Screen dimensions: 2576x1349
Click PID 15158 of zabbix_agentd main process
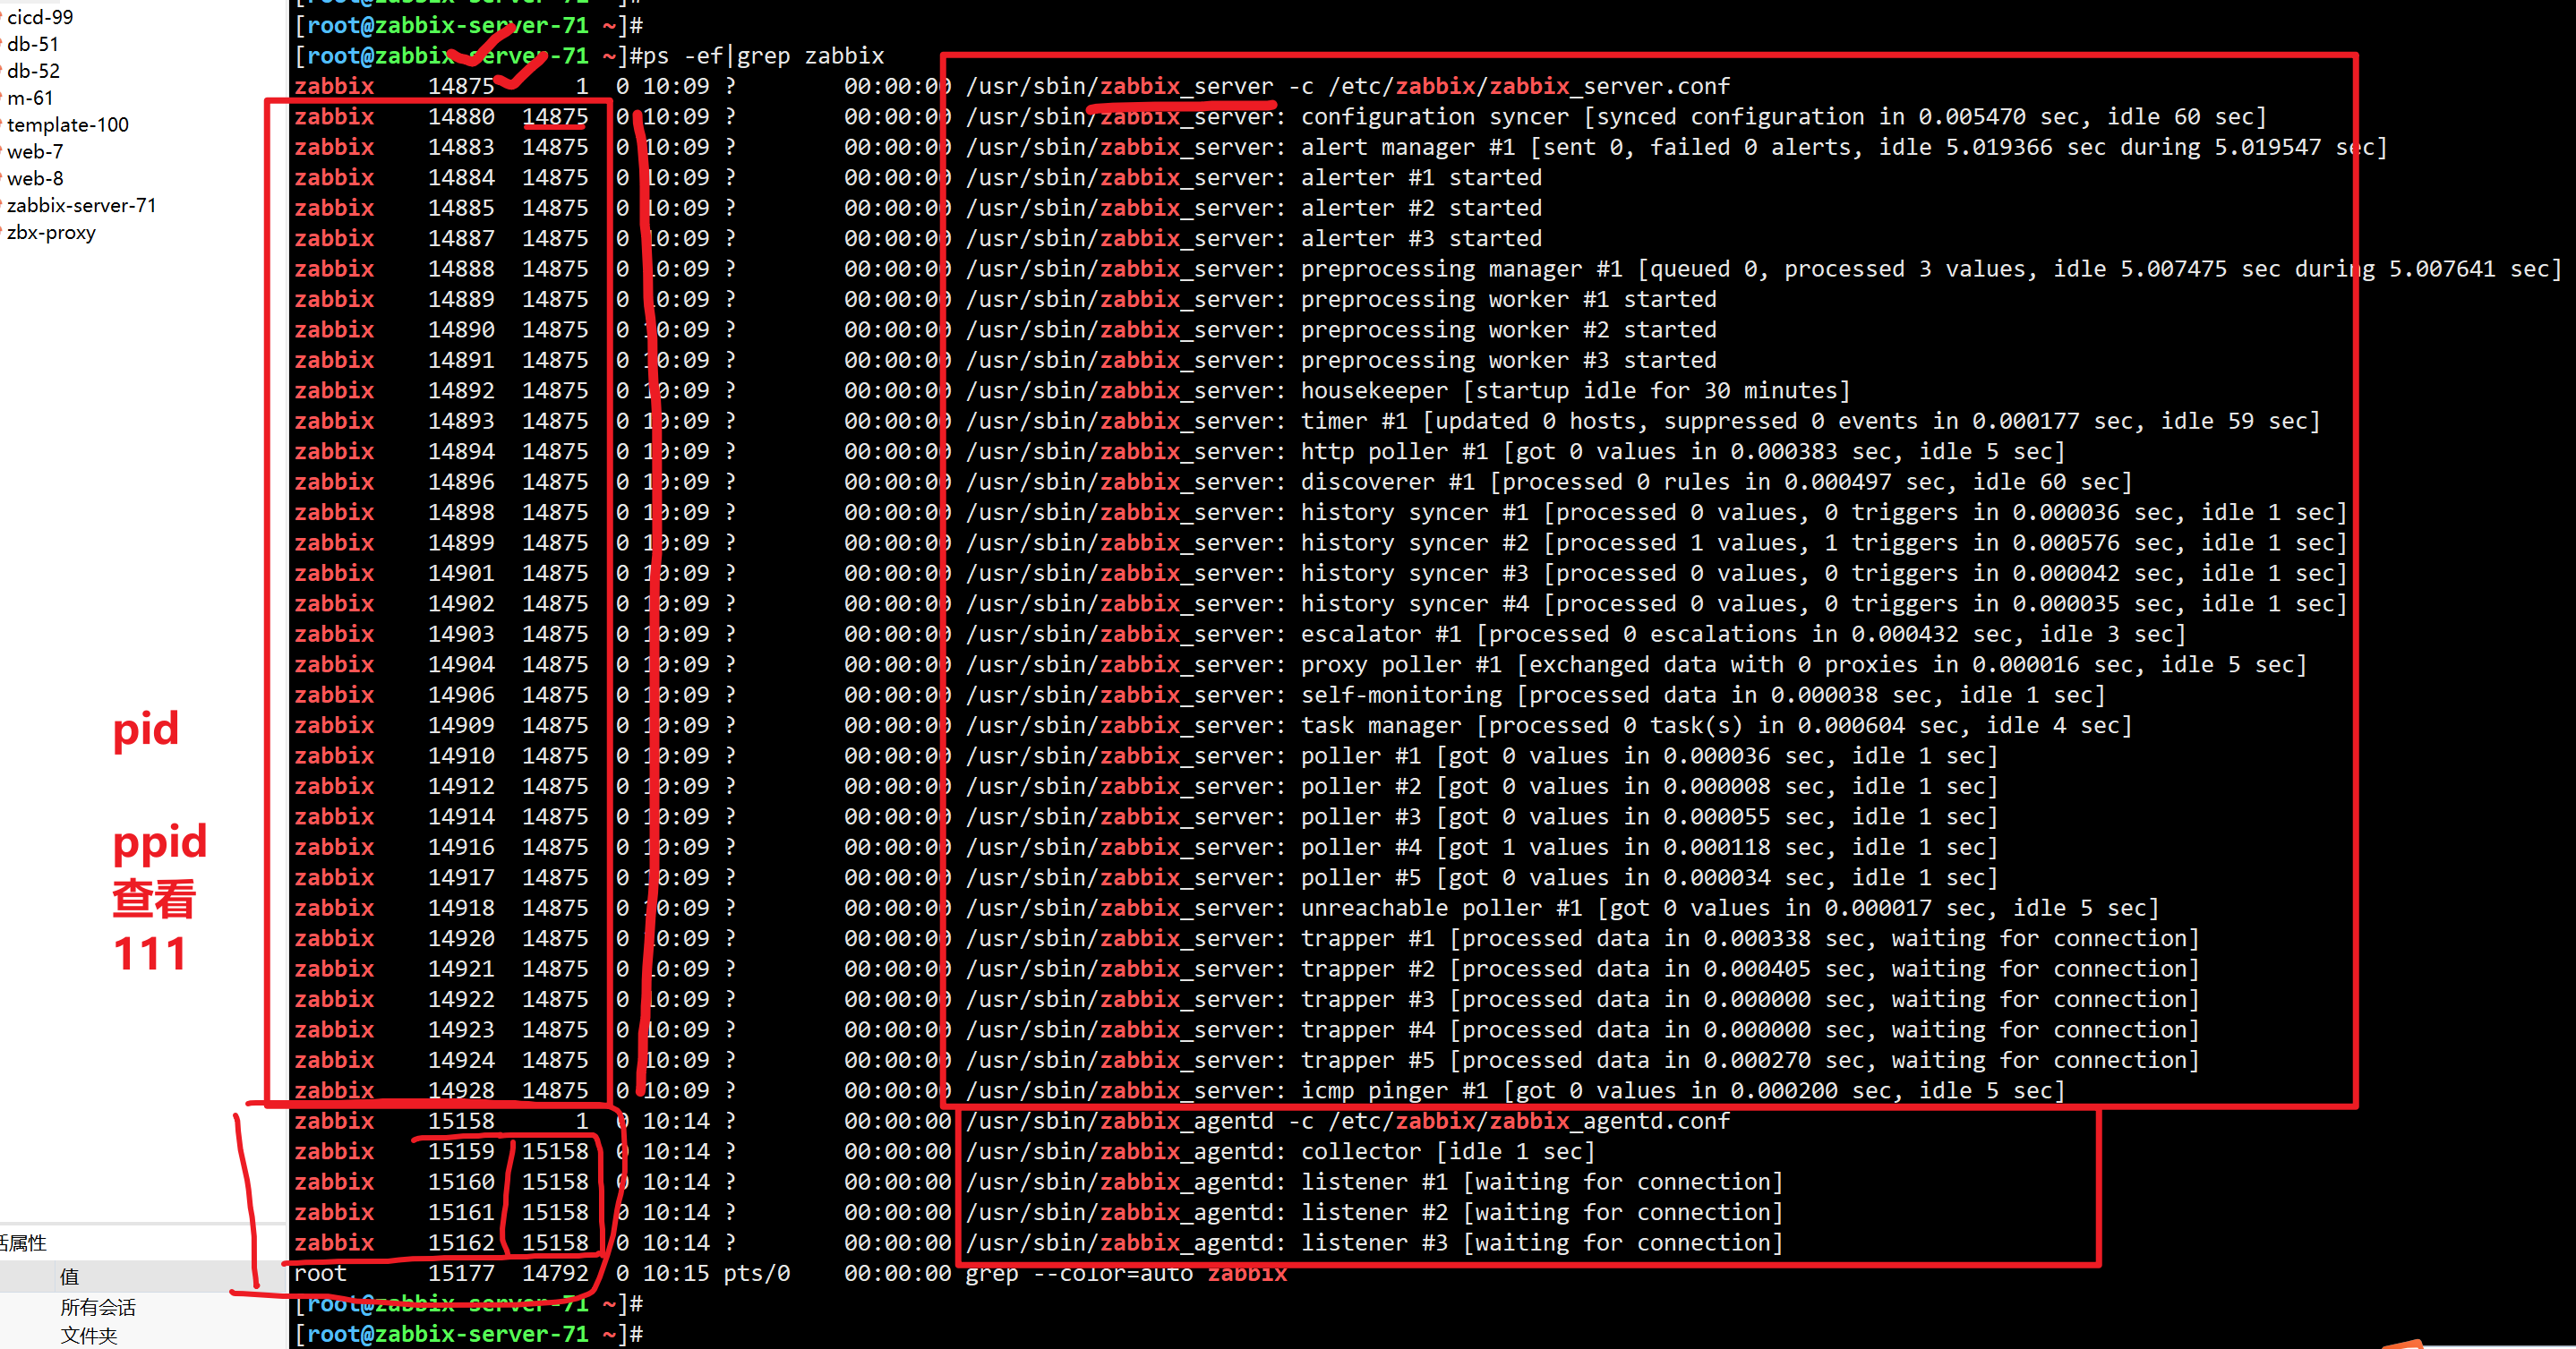coord(461,1122)
